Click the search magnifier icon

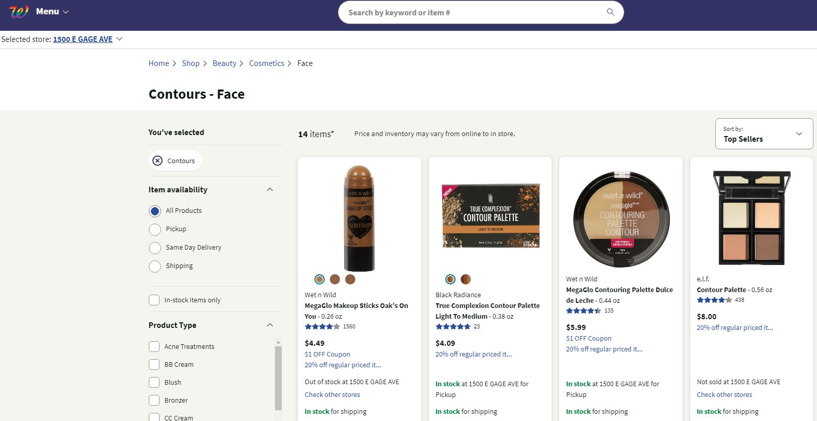610,12
